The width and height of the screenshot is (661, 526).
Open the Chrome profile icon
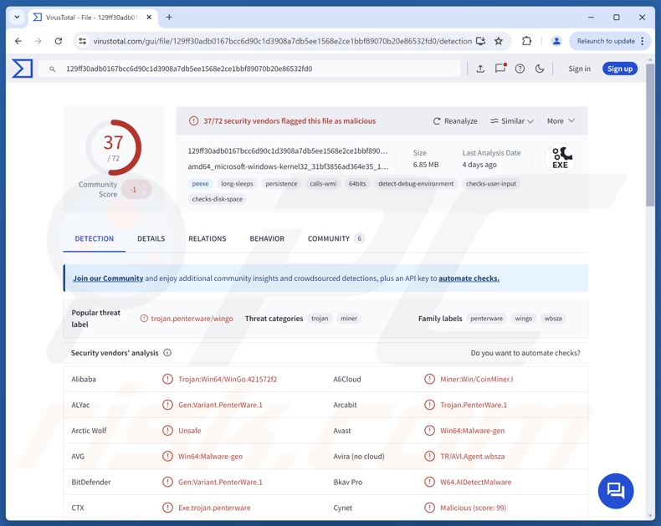(556, 41)
